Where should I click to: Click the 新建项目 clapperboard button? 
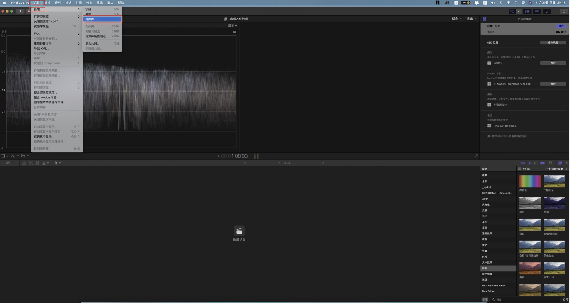[239, 231]
